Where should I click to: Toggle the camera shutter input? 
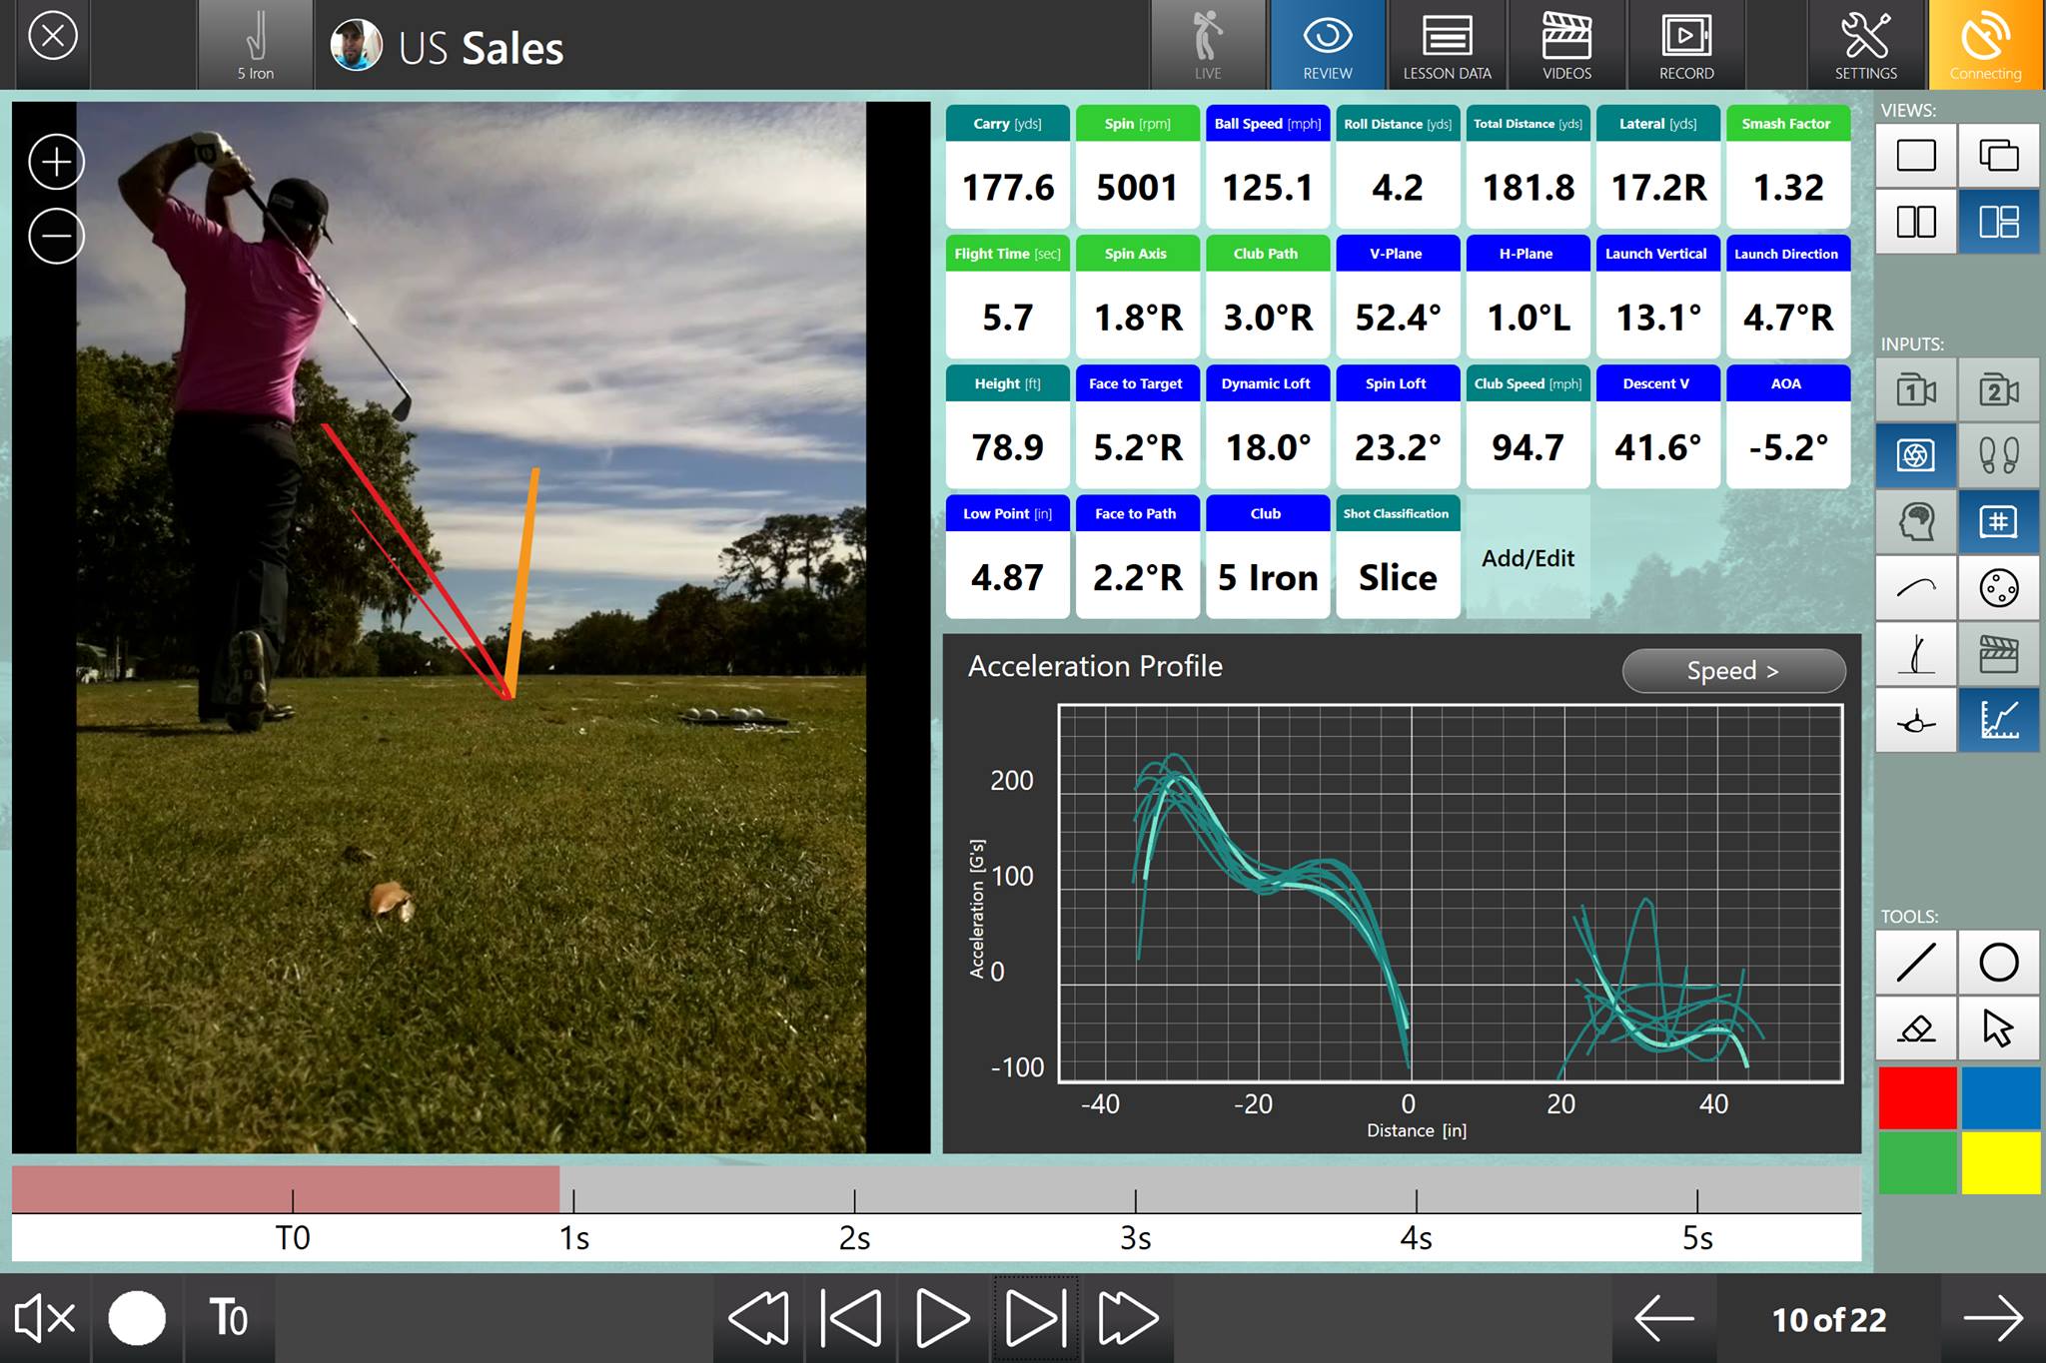[x=1915, y=455]
